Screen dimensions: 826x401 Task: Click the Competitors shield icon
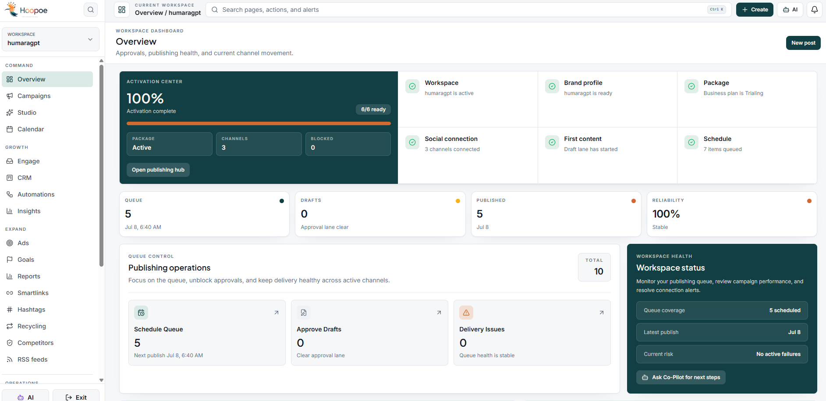[x=10, y=343]
